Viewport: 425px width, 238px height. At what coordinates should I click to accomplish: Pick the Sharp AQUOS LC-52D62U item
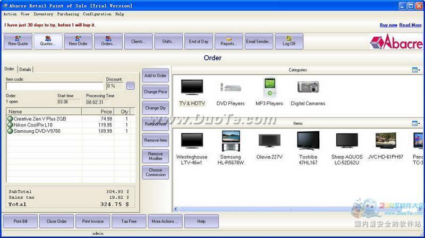(x=347, y=148)
